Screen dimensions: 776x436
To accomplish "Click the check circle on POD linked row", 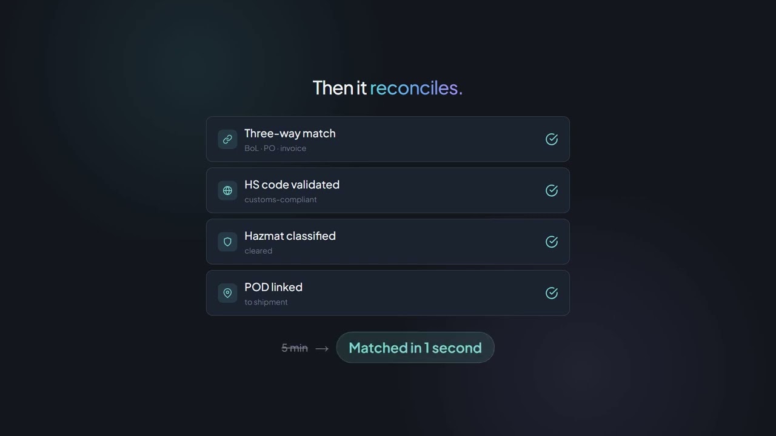I will (x=552, y=293).
